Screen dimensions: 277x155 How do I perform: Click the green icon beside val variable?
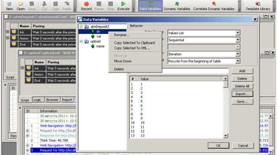(93, 36)
